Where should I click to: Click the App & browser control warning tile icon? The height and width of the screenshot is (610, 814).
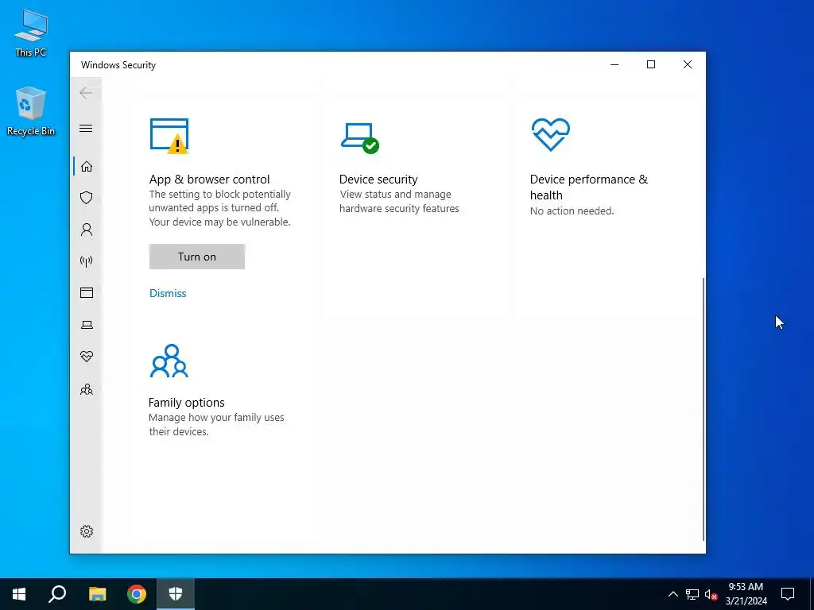(169, 136)
